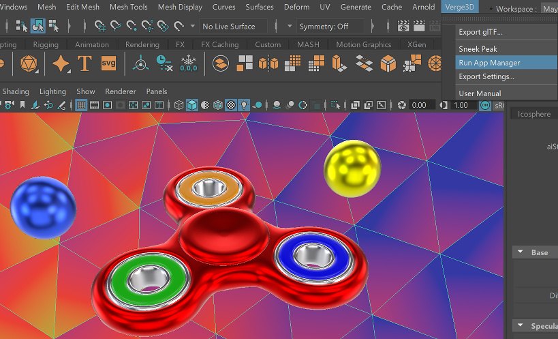
Task: Click the No Live Surface field
Action: click(x=233, y=27)
